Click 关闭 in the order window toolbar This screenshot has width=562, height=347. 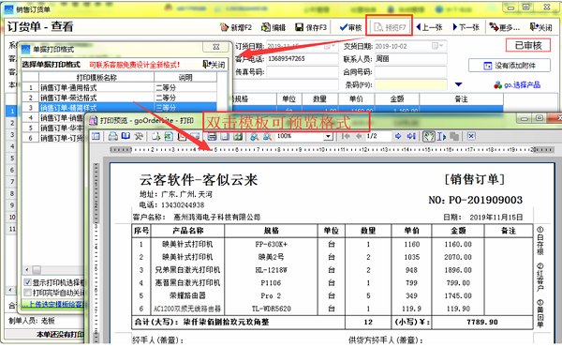coord(540,27)
